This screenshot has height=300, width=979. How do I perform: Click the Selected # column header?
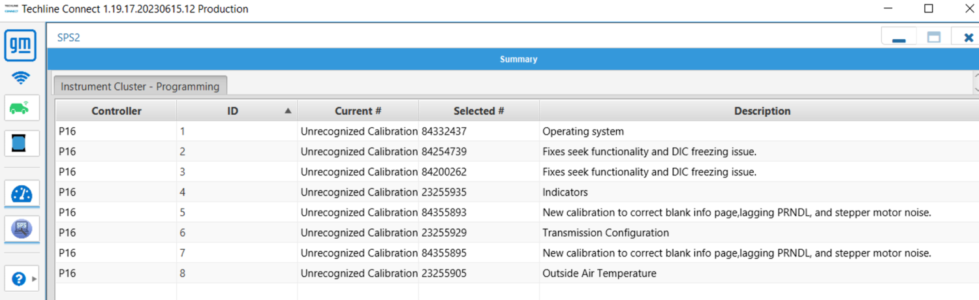click(x=478, y=111)
